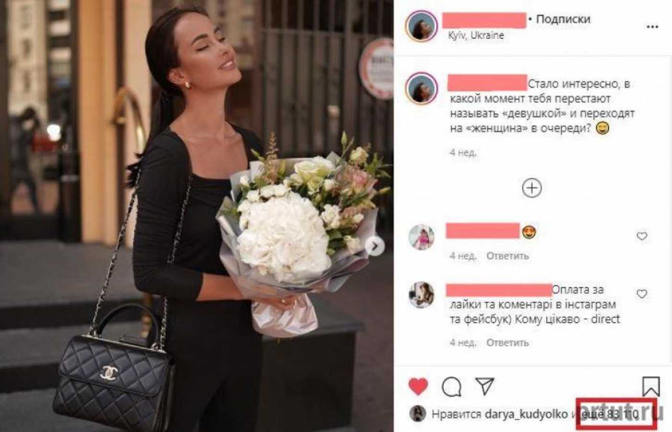Reply to the direct payment comment

[x=507, y=343]
